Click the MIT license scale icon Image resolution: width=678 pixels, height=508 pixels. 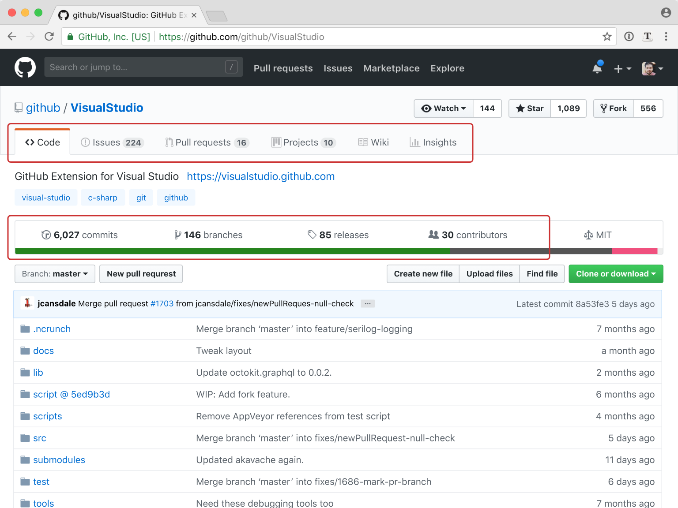tap(588, 235)
